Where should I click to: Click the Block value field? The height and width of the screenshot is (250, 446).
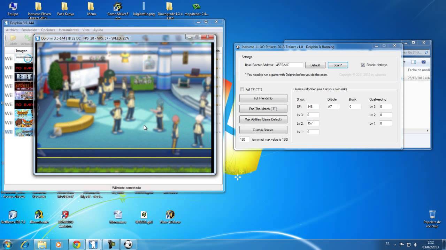pos(355,107)
